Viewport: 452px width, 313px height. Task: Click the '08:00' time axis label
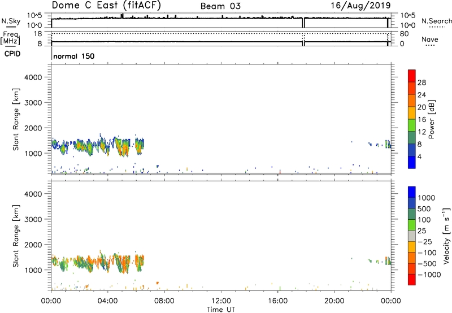pos(164,301)
